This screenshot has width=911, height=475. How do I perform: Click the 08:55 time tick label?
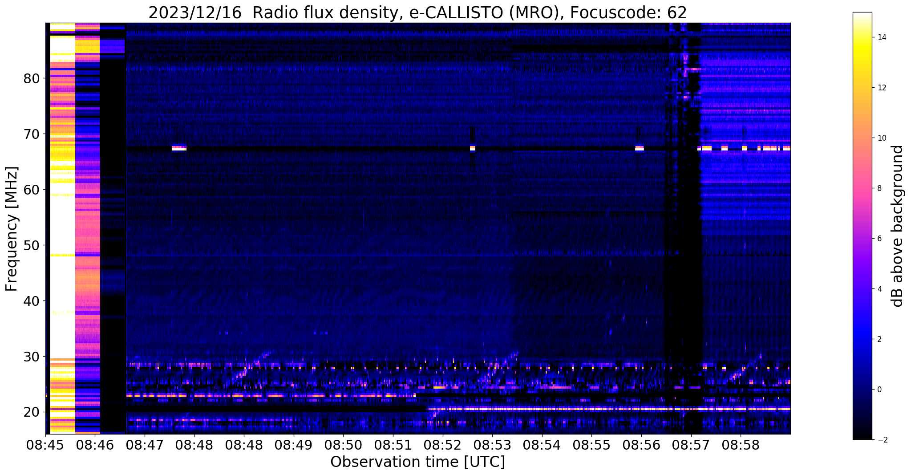click(591, 444)
